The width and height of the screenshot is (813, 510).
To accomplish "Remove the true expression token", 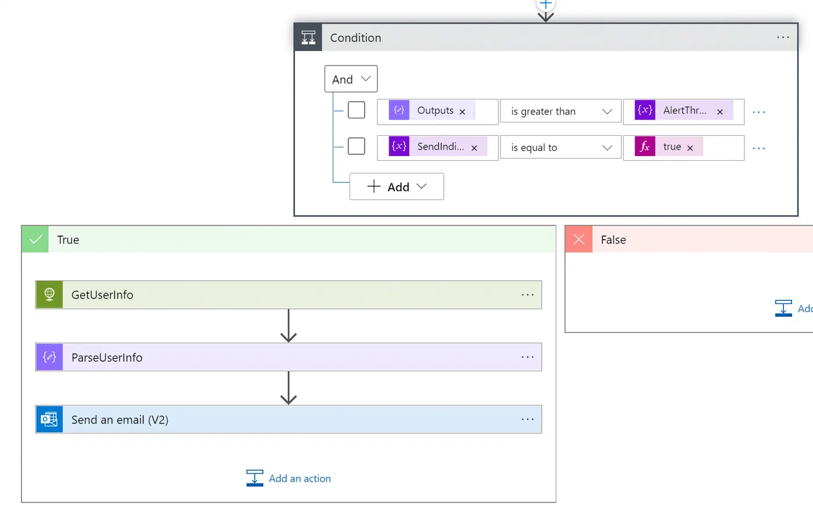I will [690, 148].
